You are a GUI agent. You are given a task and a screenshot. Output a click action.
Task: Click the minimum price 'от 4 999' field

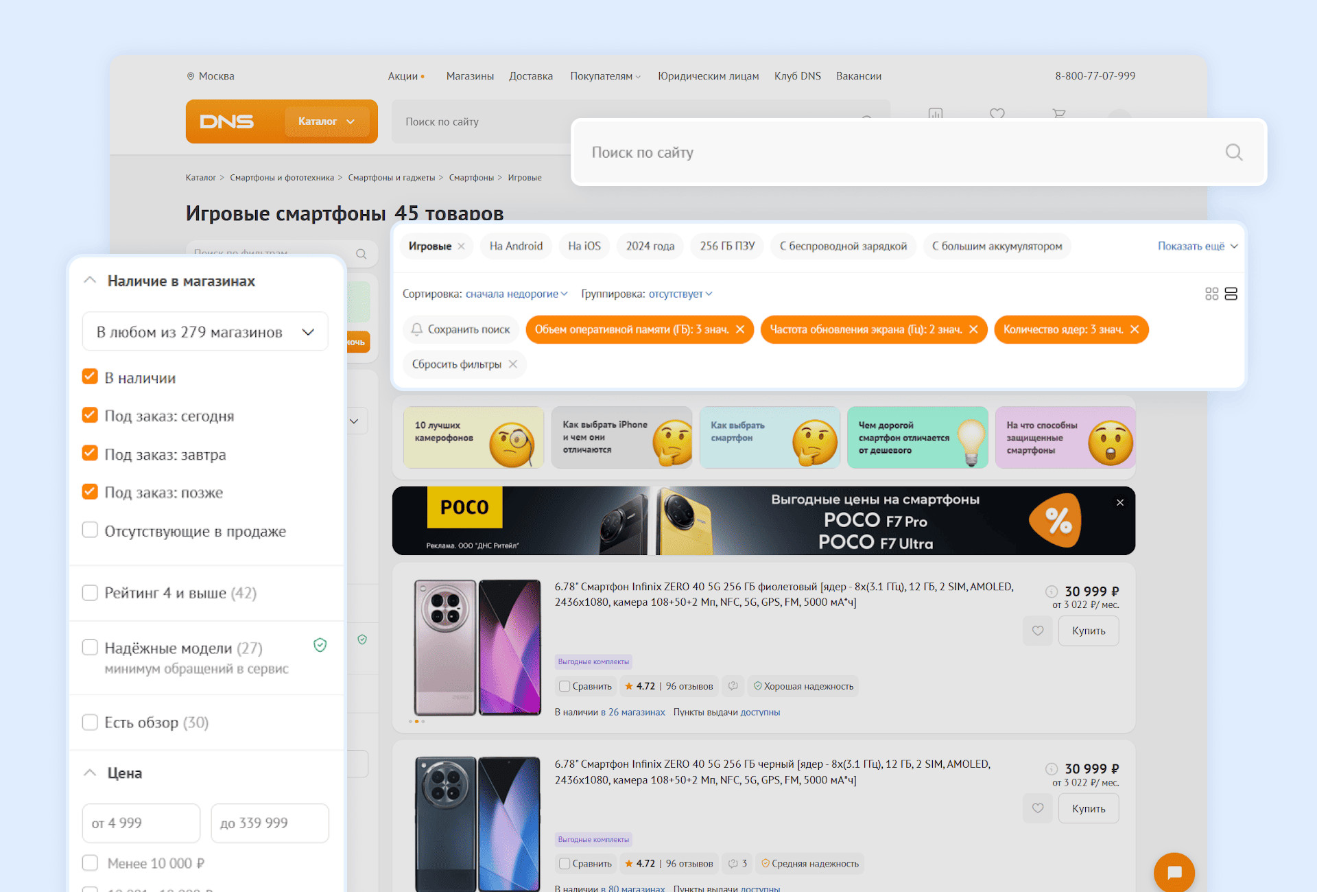pyautogui.click(x=141, y=823)
